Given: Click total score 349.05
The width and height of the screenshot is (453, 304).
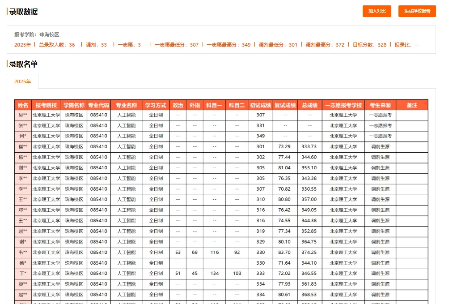Looking at the screenshot, I should pos(309,210).
